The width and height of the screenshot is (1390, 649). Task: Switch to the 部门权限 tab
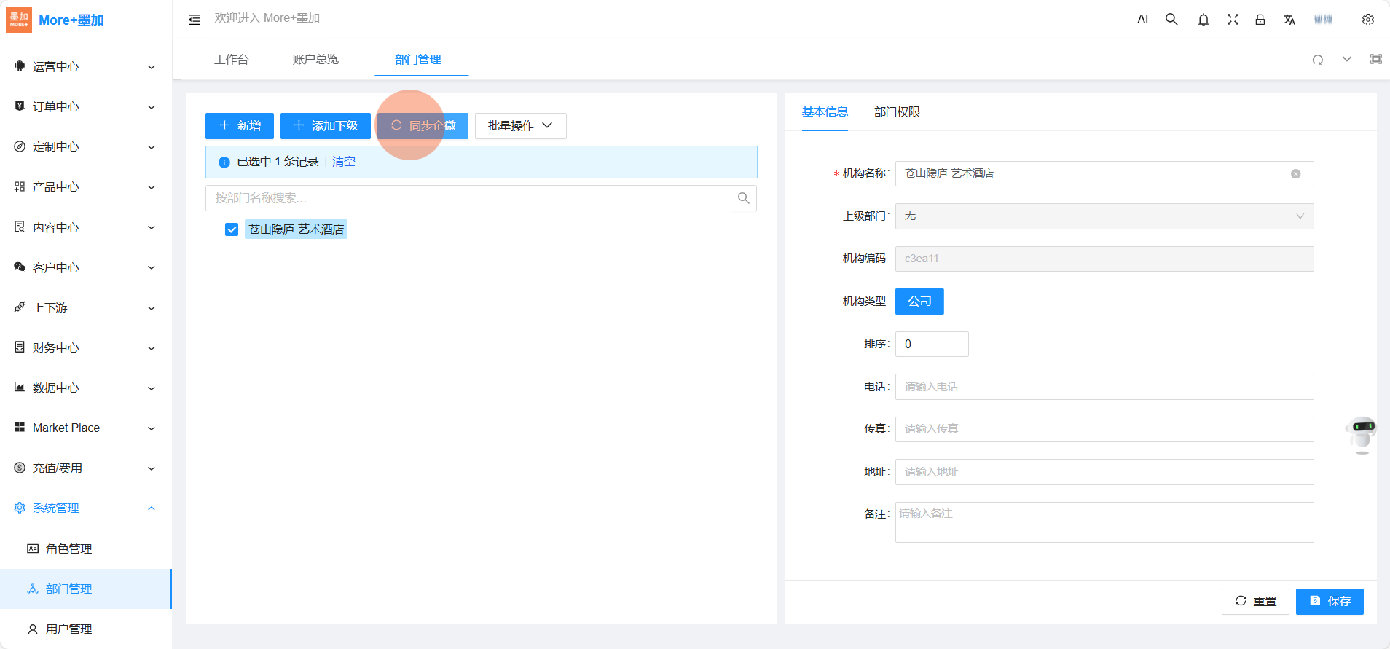coord(896,112)
